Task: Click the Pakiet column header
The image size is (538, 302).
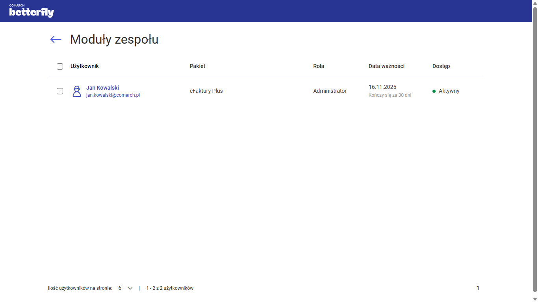Action: click(197, 66)
